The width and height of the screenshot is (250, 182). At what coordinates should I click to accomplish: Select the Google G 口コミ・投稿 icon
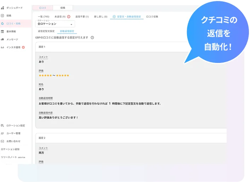2,24
